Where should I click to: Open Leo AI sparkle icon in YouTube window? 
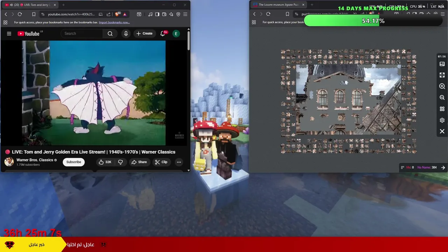pos(171,14)
